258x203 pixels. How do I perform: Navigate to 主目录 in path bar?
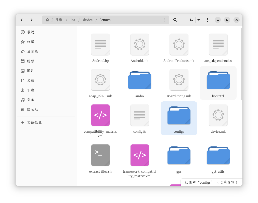coord(54,20)
